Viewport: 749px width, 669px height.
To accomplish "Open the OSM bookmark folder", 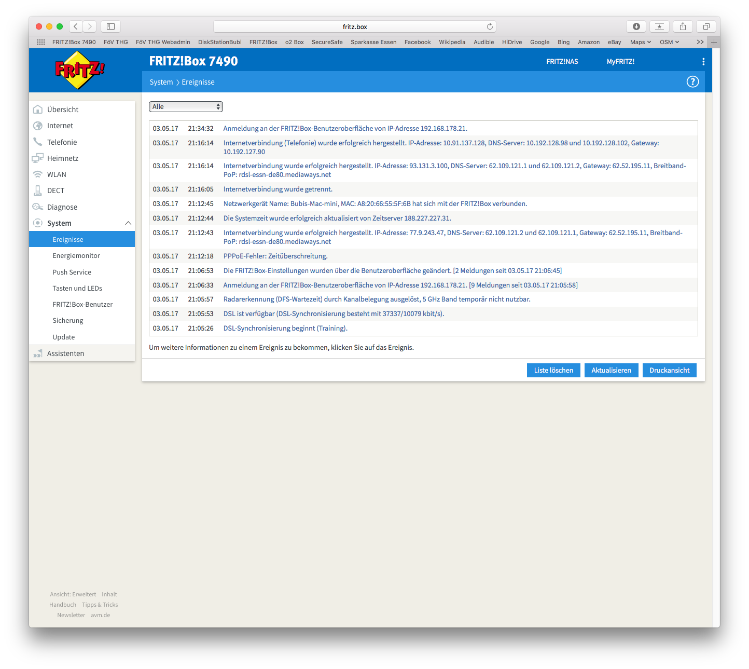I will pos(669,42).
